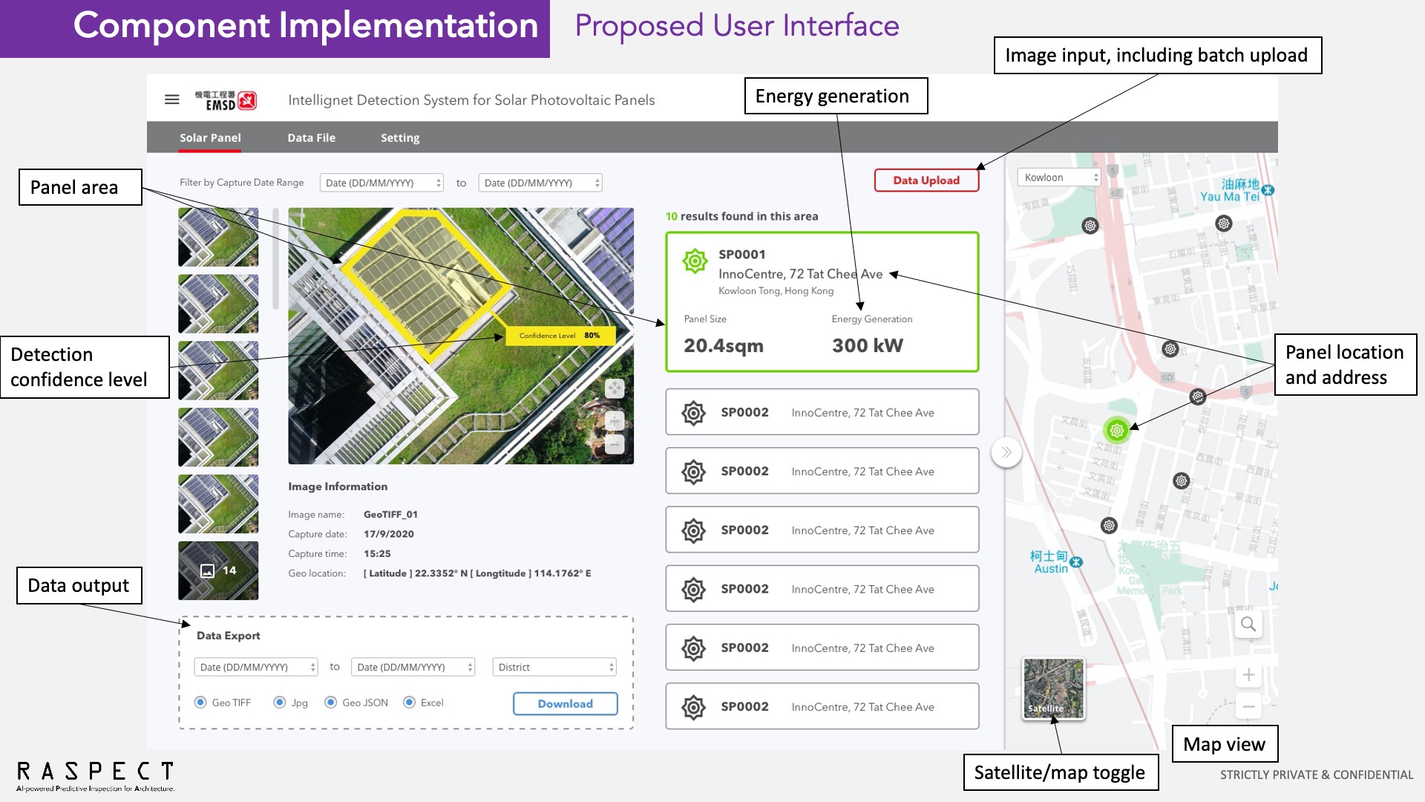Select the Jpg export format option
The width and height of the screenshot is (1425, 802).
(x=280, y=702)
